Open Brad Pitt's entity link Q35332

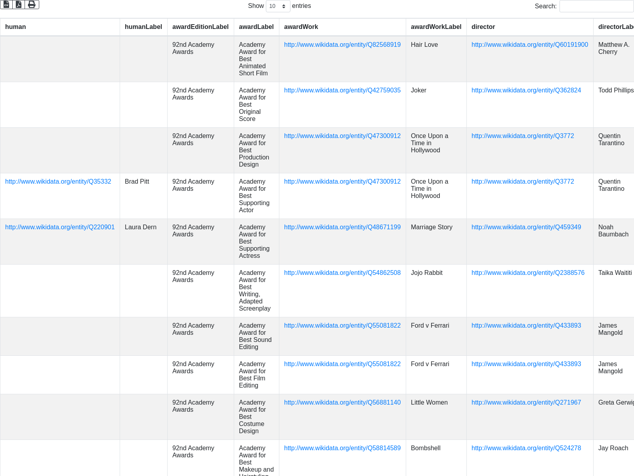(58, 182)
